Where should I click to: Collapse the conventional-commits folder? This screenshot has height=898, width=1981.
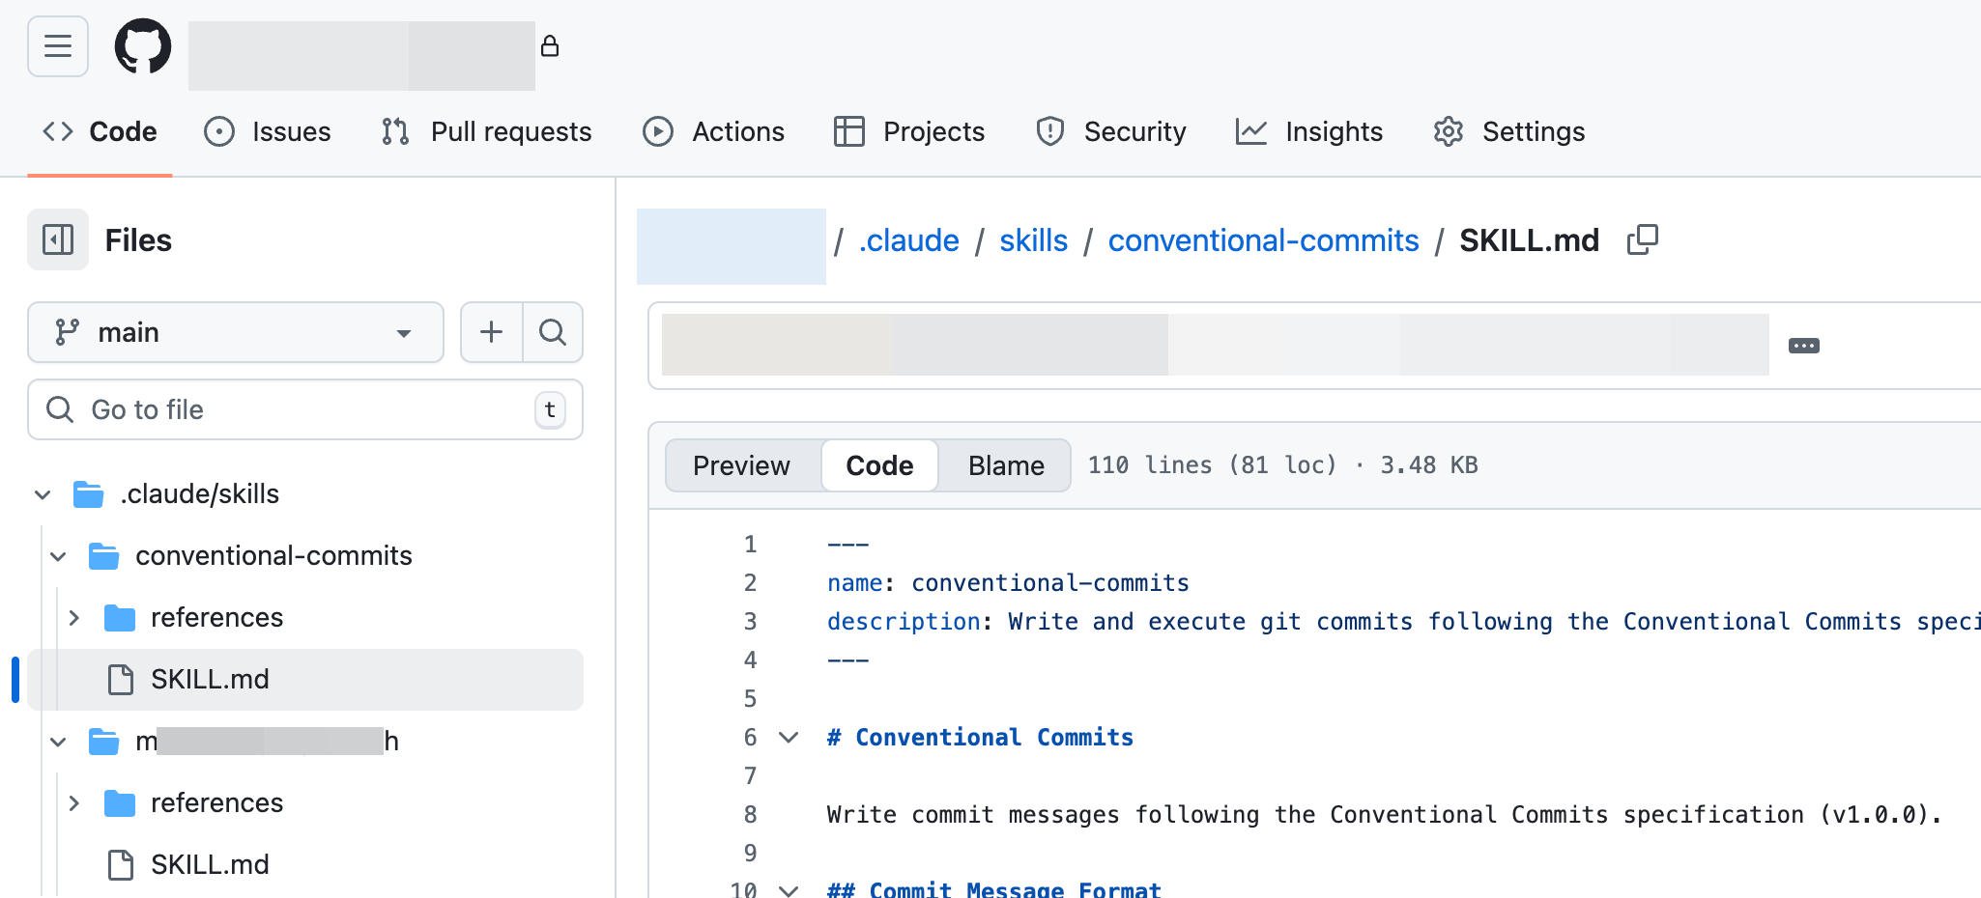click(58, 556)
